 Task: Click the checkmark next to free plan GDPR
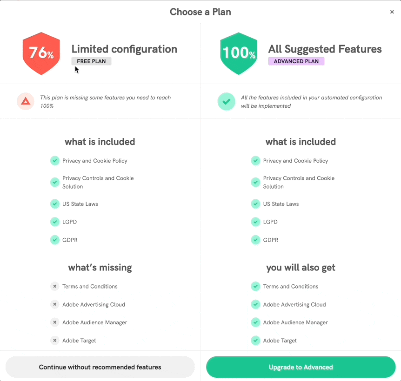click(x=55, y=240)
